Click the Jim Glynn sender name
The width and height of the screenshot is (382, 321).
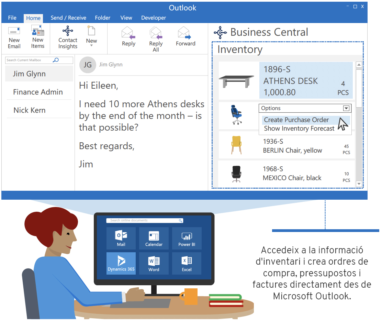[111, 65]
